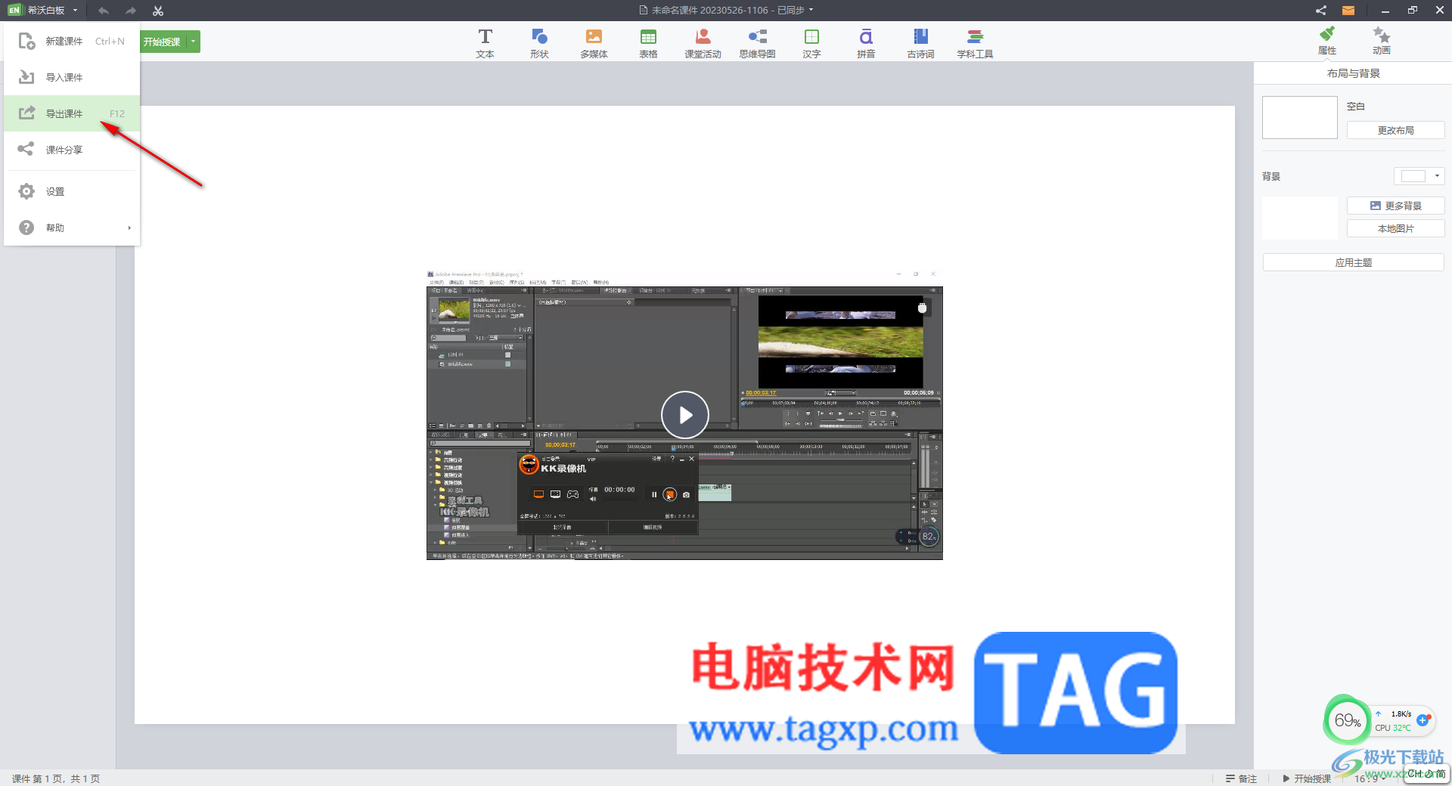Start teaching from status bar 开始授课
The width and height of the screenshot is (1452, 786).
pos(1307,778)
